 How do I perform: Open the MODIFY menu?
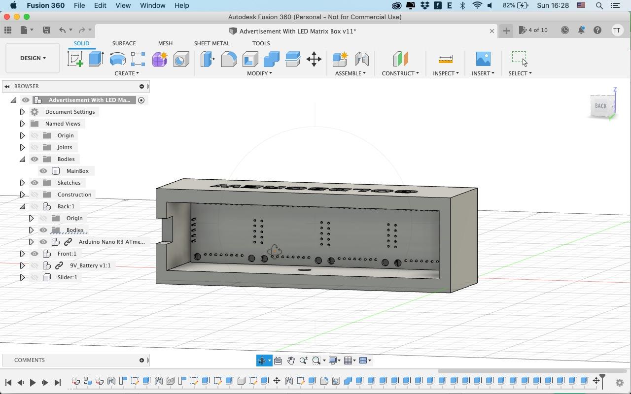pos(259,73)
